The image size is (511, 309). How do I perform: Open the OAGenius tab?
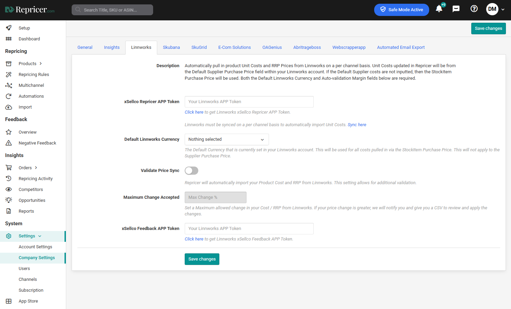click(272, 47)
